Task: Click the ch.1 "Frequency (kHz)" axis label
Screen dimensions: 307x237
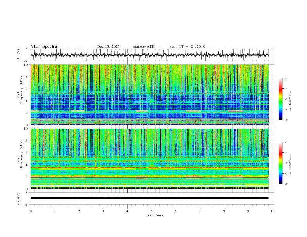Action: click(22, 89)
